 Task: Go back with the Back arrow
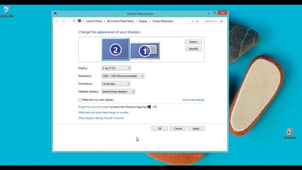pyautogui.click(x=57, y=21)
